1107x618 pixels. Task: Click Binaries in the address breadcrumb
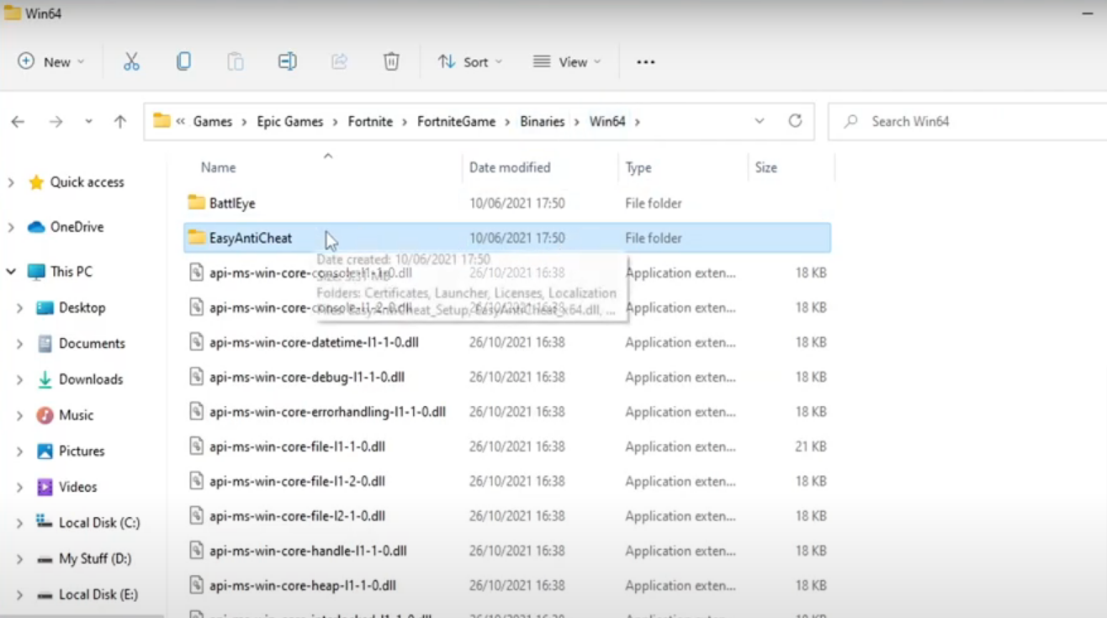tap(543, 121)
